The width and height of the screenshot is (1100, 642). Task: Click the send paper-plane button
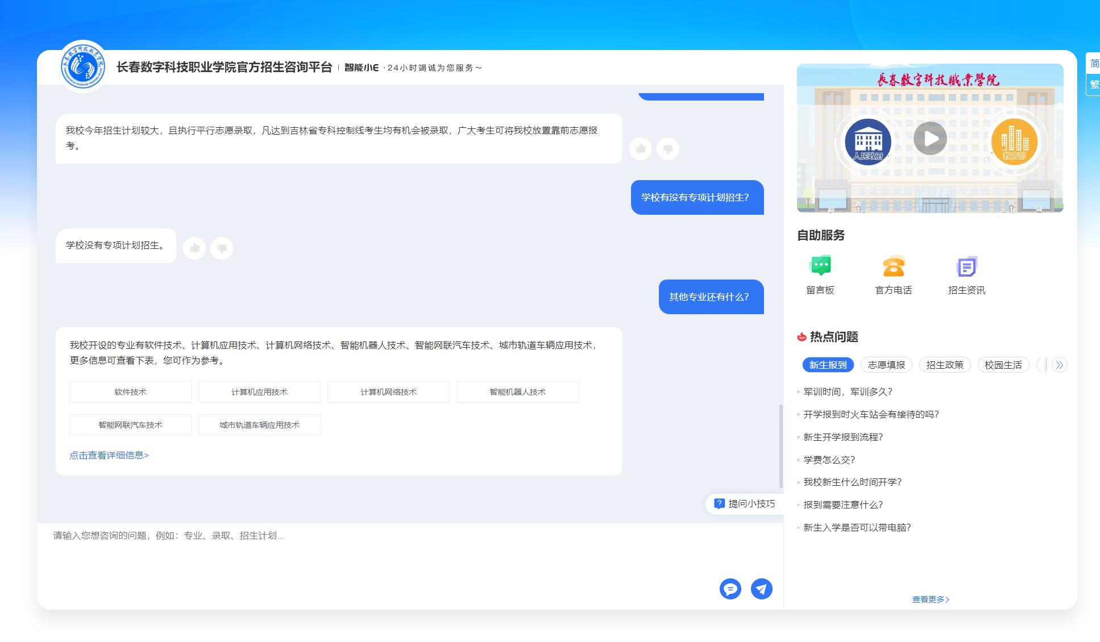(762, 589)
